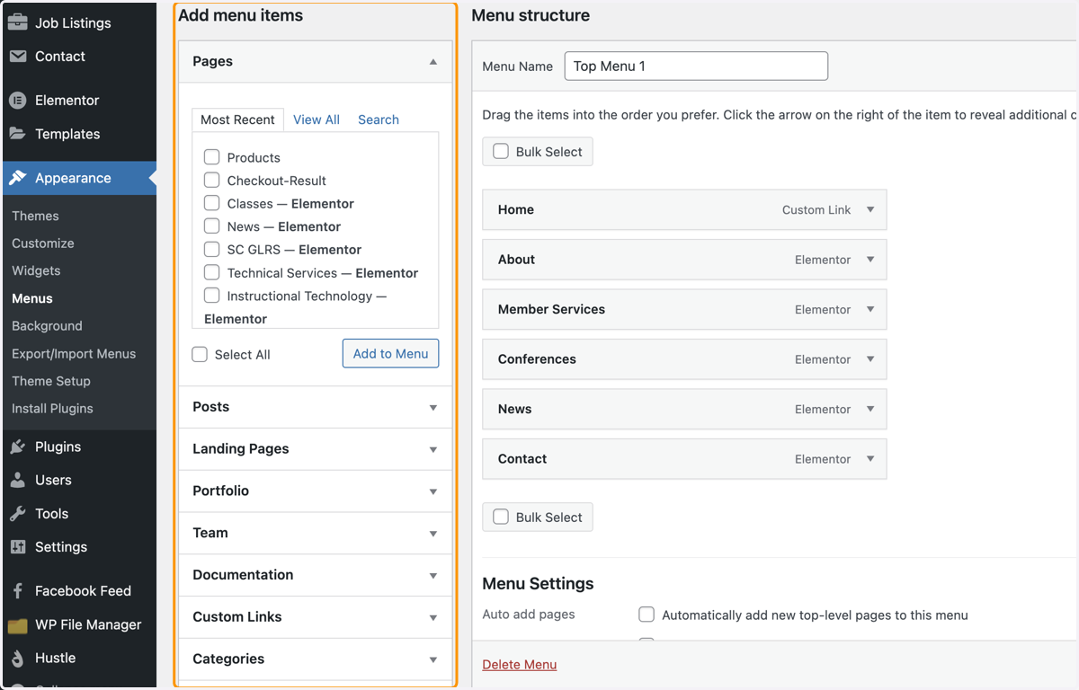Open News menu item dropdown arrow

(x=870, y=409)
